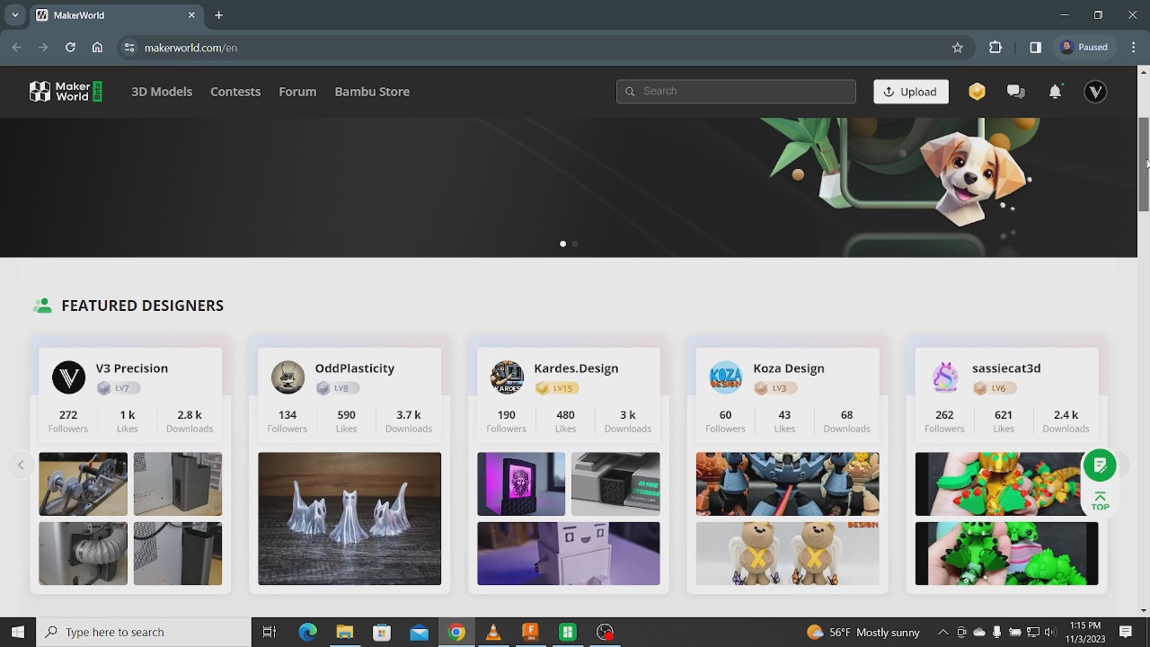Click the LV15 level badge
Image resolution: width=1150 pixels, height=647 pixels.
pyautogui.click(x=557, y=388)
